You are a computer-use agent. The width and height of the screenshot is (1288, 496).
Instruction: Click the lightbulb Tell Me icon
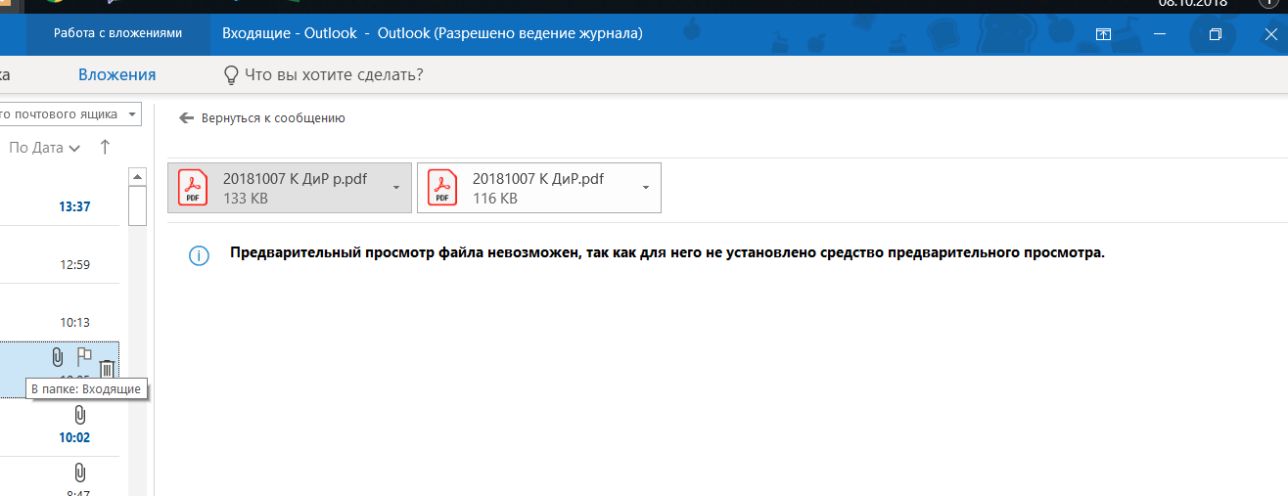click(x=231, y=75)
